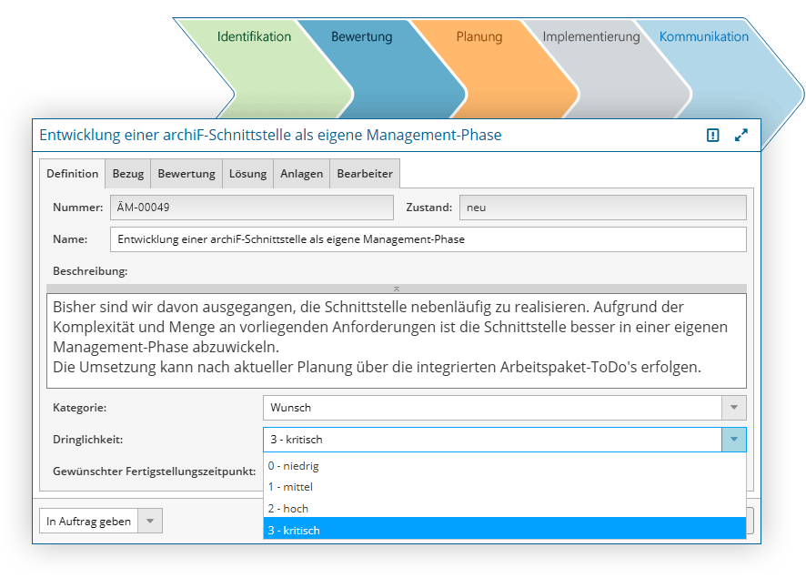Open the In Auftrag geben dropdown arrow
The height and width of the screenshot is (578, 806).
(151, 522)
